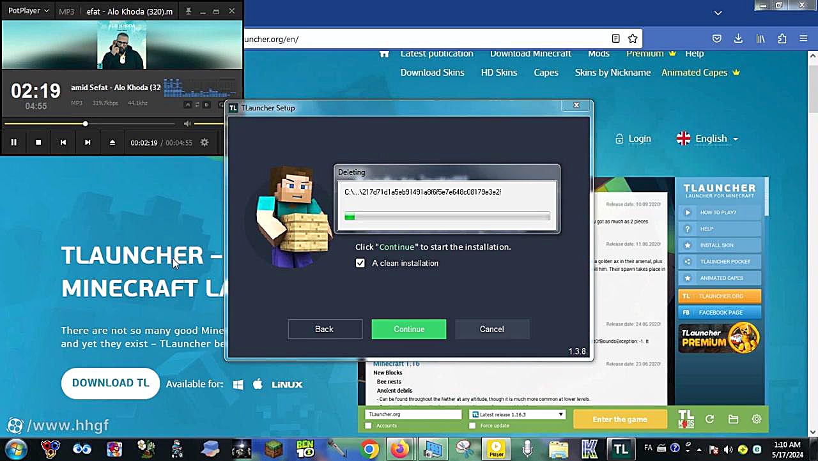The image size is (818, 461).
Task: Open the Latest release 1.16.3 version dropdown
Action: pyautogui.click(x=518, y=414)
